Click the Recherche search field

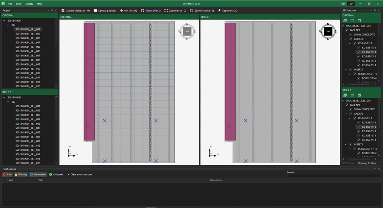[333, 175]
